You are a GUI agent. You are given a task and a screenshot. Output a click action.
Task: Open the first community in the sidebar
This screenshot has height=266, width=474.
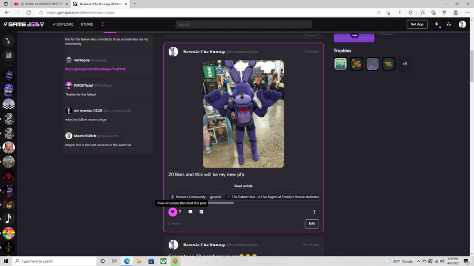click(8, 76)
